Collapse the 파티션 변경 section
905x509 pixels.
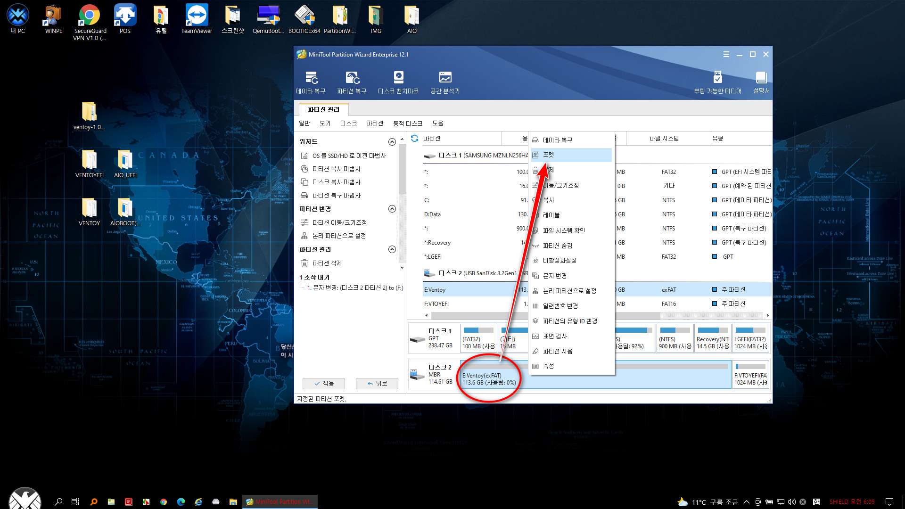pos(392,209)
